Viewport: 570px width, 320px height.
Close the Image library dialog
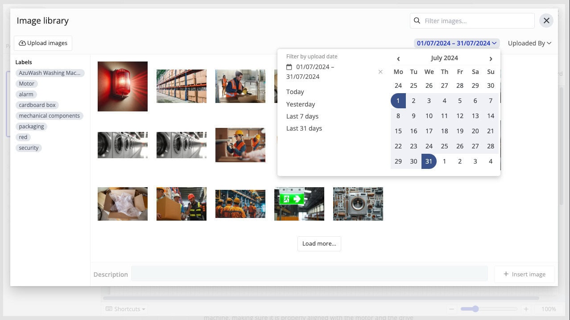tap(546, 21)
